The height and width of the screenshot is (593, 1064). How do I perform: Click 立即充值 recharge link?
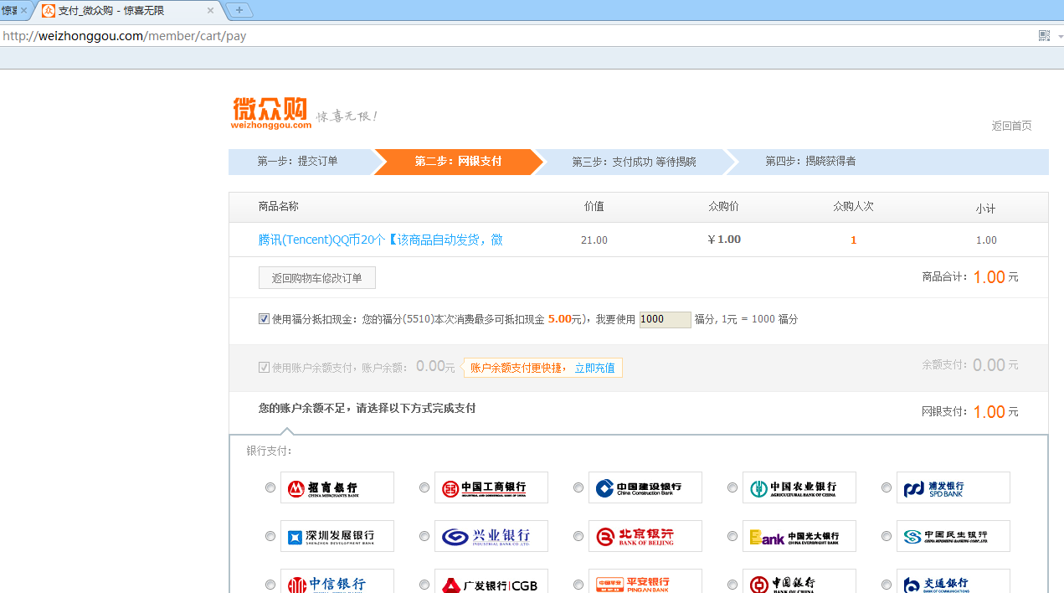[x=594, y=368]
